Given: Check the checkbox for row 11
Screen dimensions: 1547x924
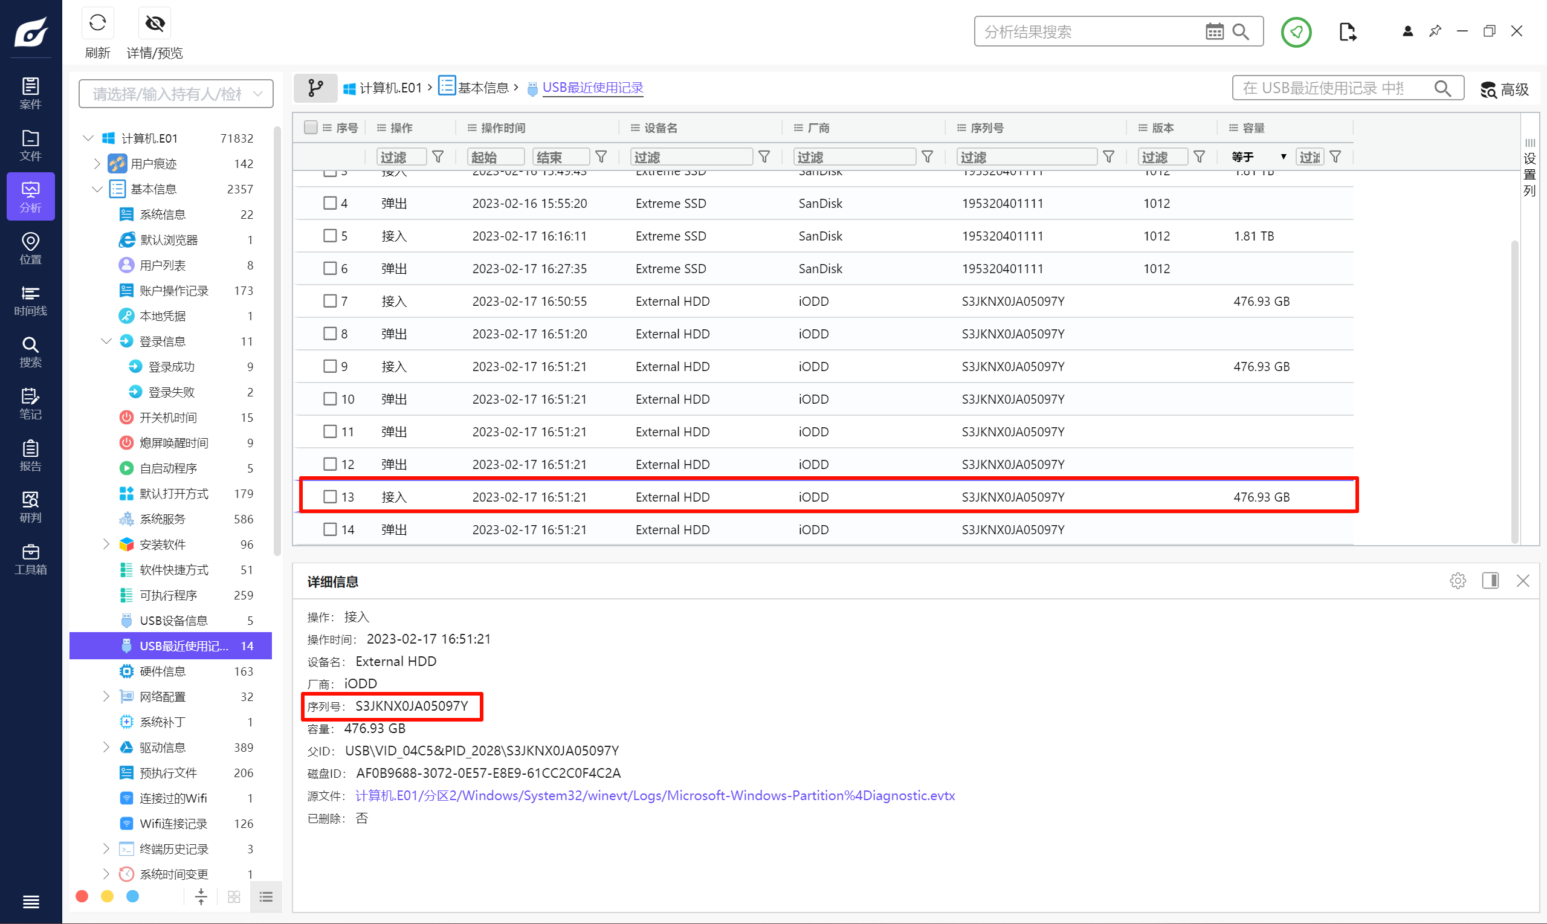Looking at the screenshot, I should coord(330,431).
